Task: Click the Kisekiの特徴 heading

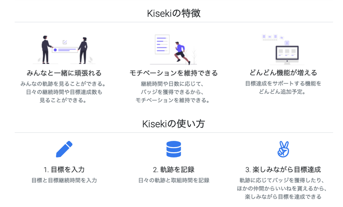Action: [x=173, y=13]
